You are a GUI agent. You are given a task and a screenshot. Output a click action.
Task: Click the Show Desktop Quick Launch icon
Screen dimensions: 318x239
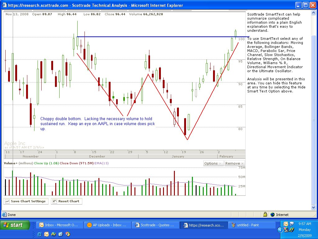click(x=61, y=234)
